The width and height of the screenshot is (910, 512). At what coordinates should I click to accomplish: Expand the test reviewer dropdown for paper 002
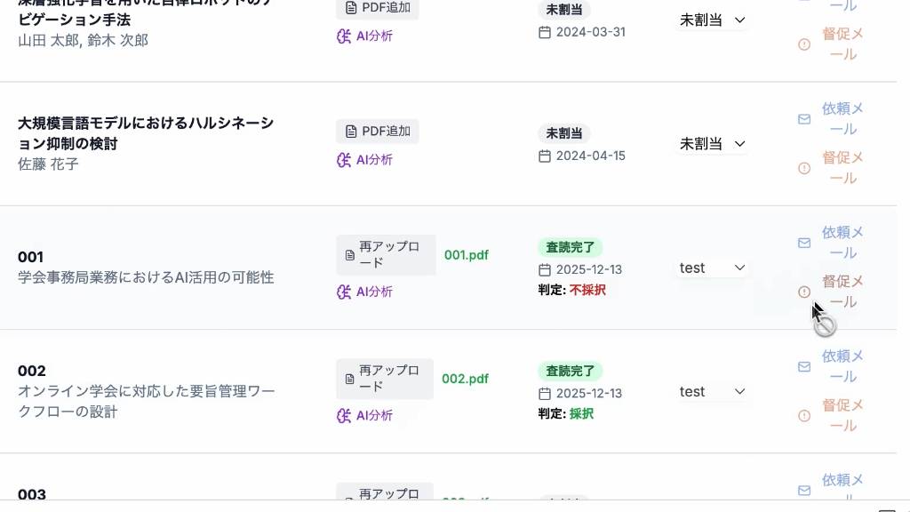712,391
